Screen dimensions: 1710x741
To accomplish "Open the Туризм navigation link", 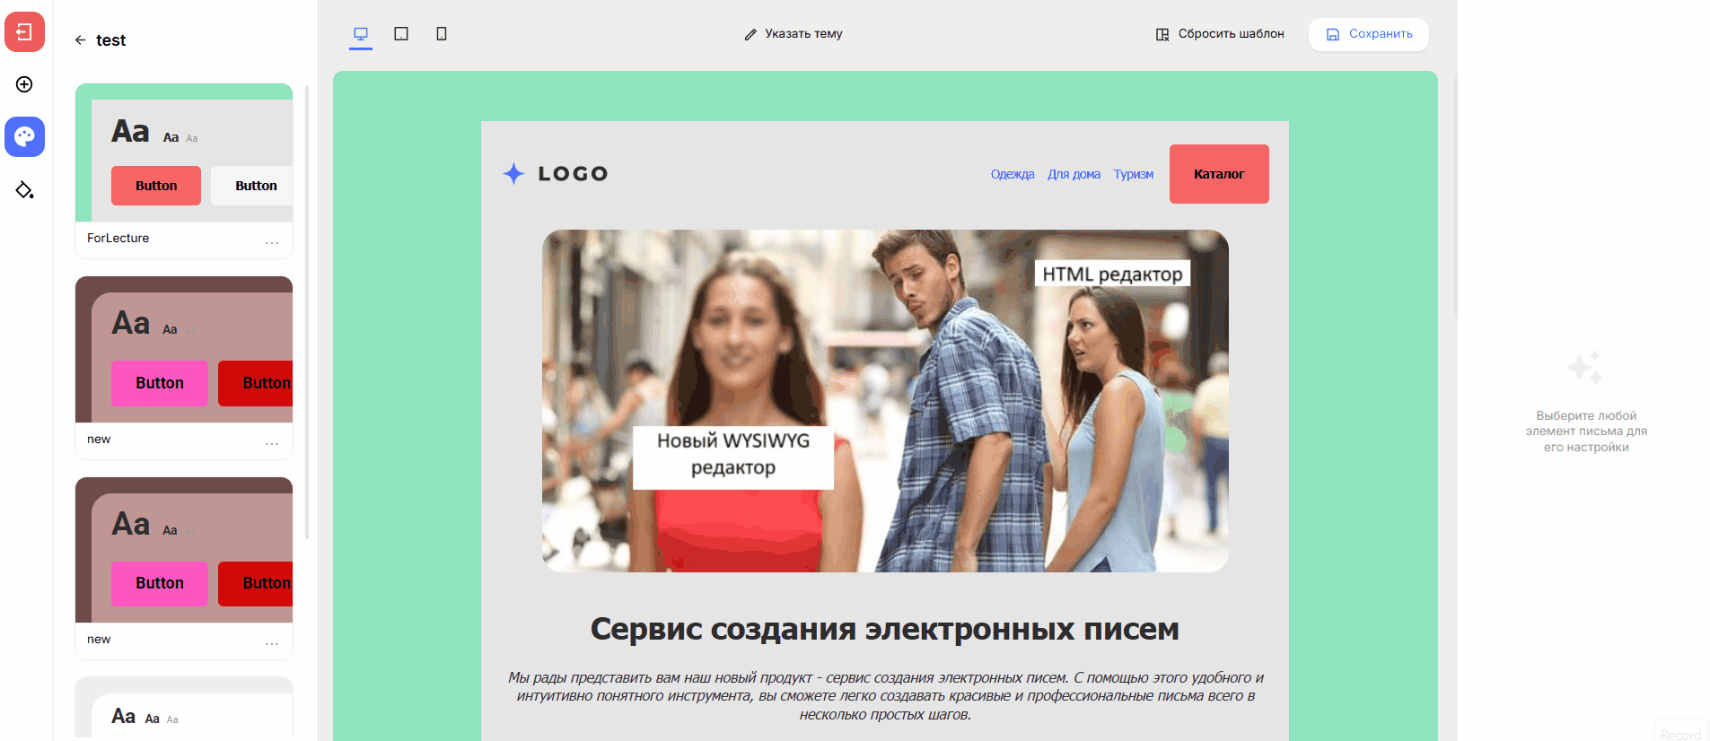I will point(1134,174).
